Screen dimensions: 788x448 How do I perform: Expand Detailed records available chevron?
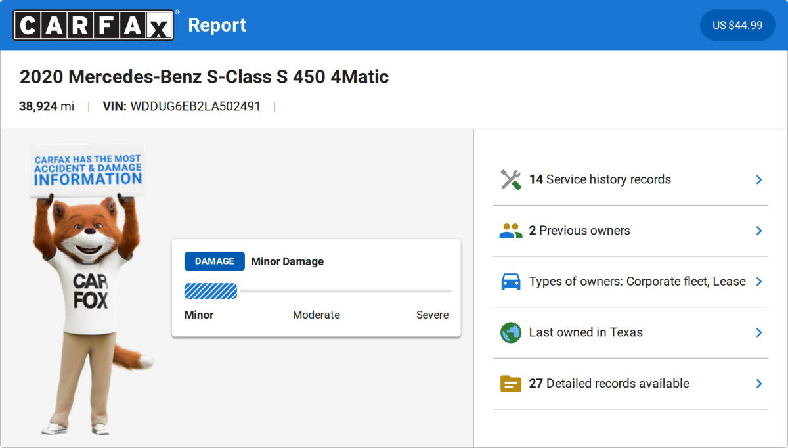[758, 384]
